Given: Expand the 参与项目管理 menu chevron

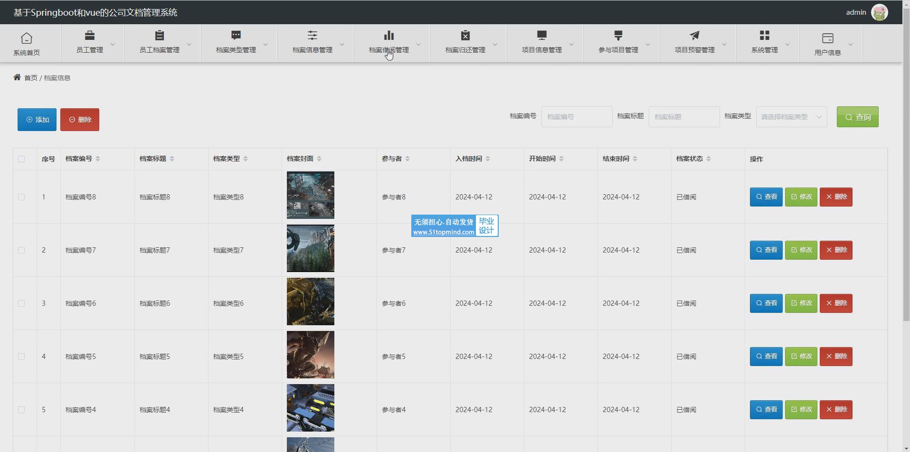Looking at the screenshot, I should pyautogui.click(x=648, y=44).
